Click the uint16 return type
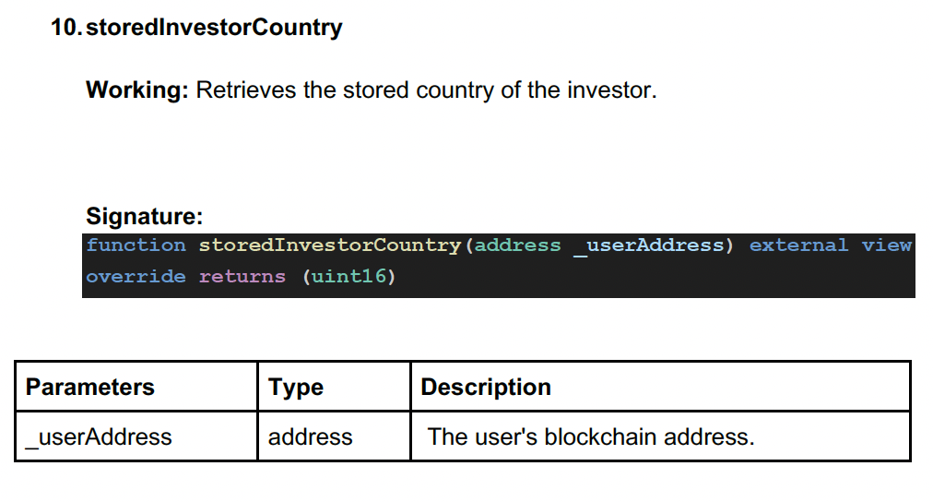 348,277
